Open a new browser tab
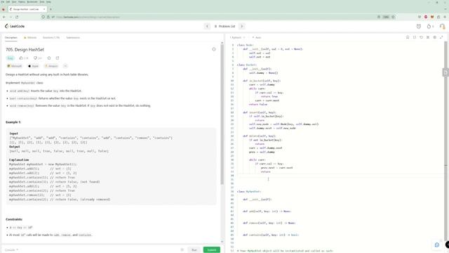 [51, 9]
